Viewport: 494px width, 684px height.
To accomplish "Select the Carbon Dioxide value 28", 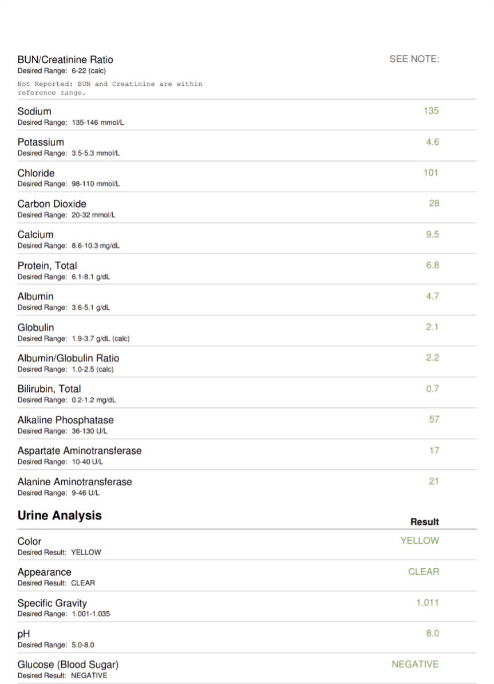I will click(433, 203).
